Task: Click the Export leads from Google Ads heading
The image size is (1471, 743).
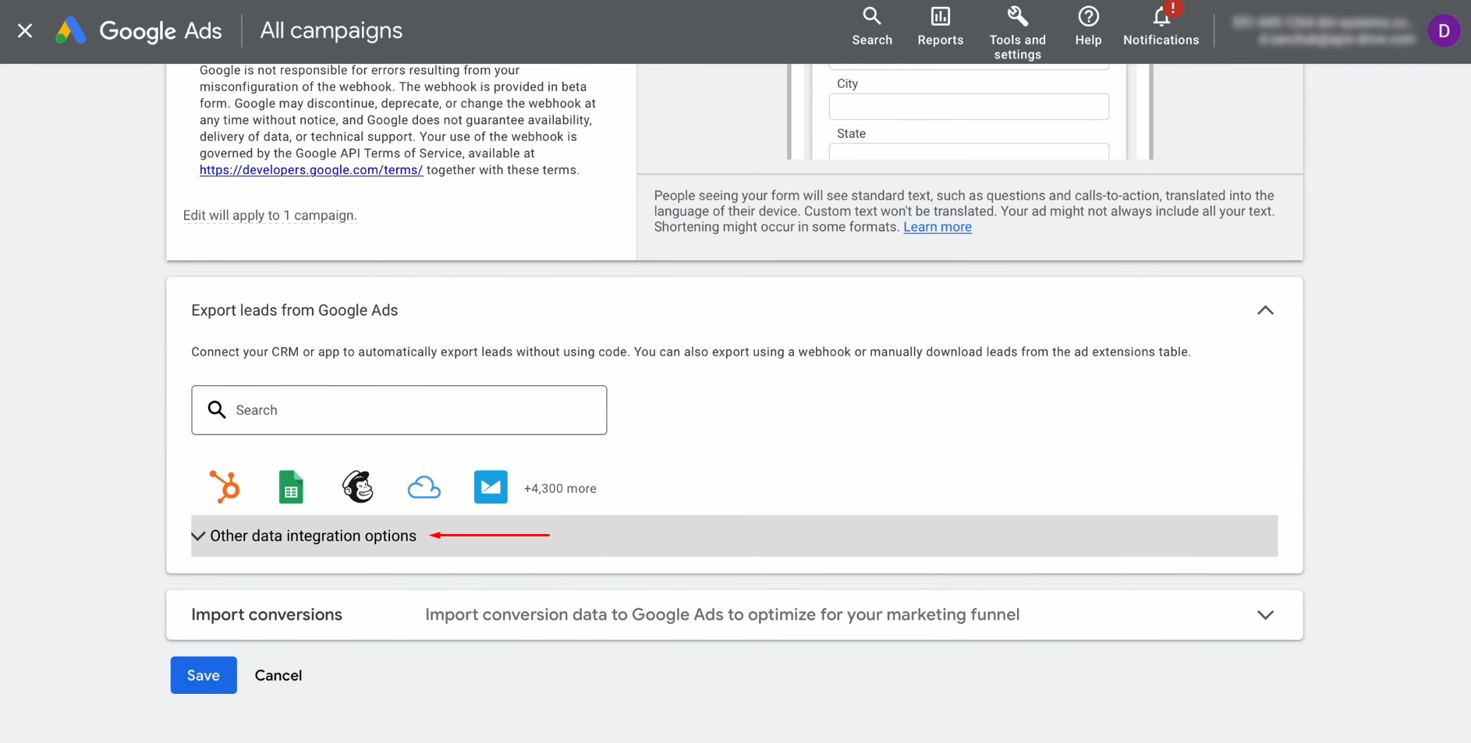Action: (295, 310)
